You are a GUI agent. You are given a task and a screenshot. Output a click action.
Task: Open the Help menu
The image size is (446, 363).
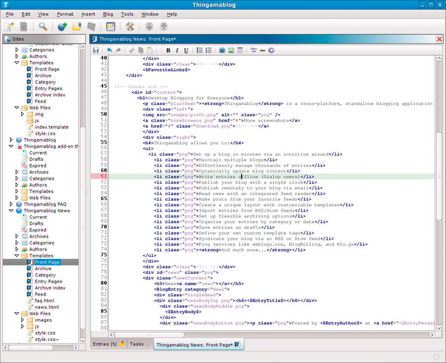172,14
